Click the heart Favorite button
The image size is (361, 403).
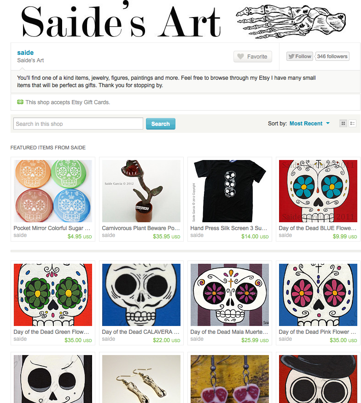tap(252, 57)
